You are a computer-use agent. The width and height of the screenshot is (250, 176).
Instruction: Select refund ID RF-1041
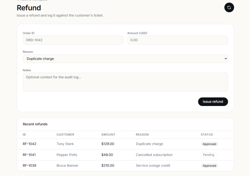point(29,155)
